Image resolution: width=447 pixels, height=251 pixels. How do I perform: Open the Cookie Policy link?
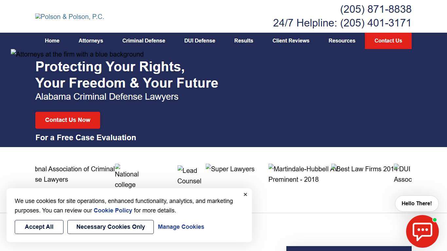coord(113,210)
